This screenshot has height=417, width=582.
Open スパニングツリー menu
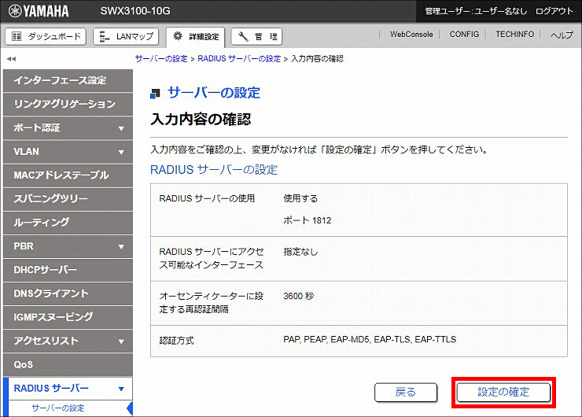pyautogui.click(x=68, y=199)
